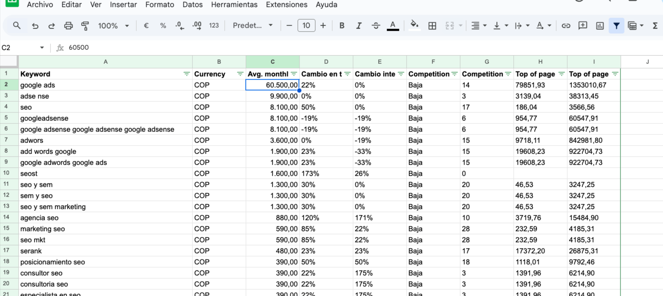The width and height of the screenshot is (663, 296).
Task: Click the print icon in toolbar
Action: pos(68,26)
